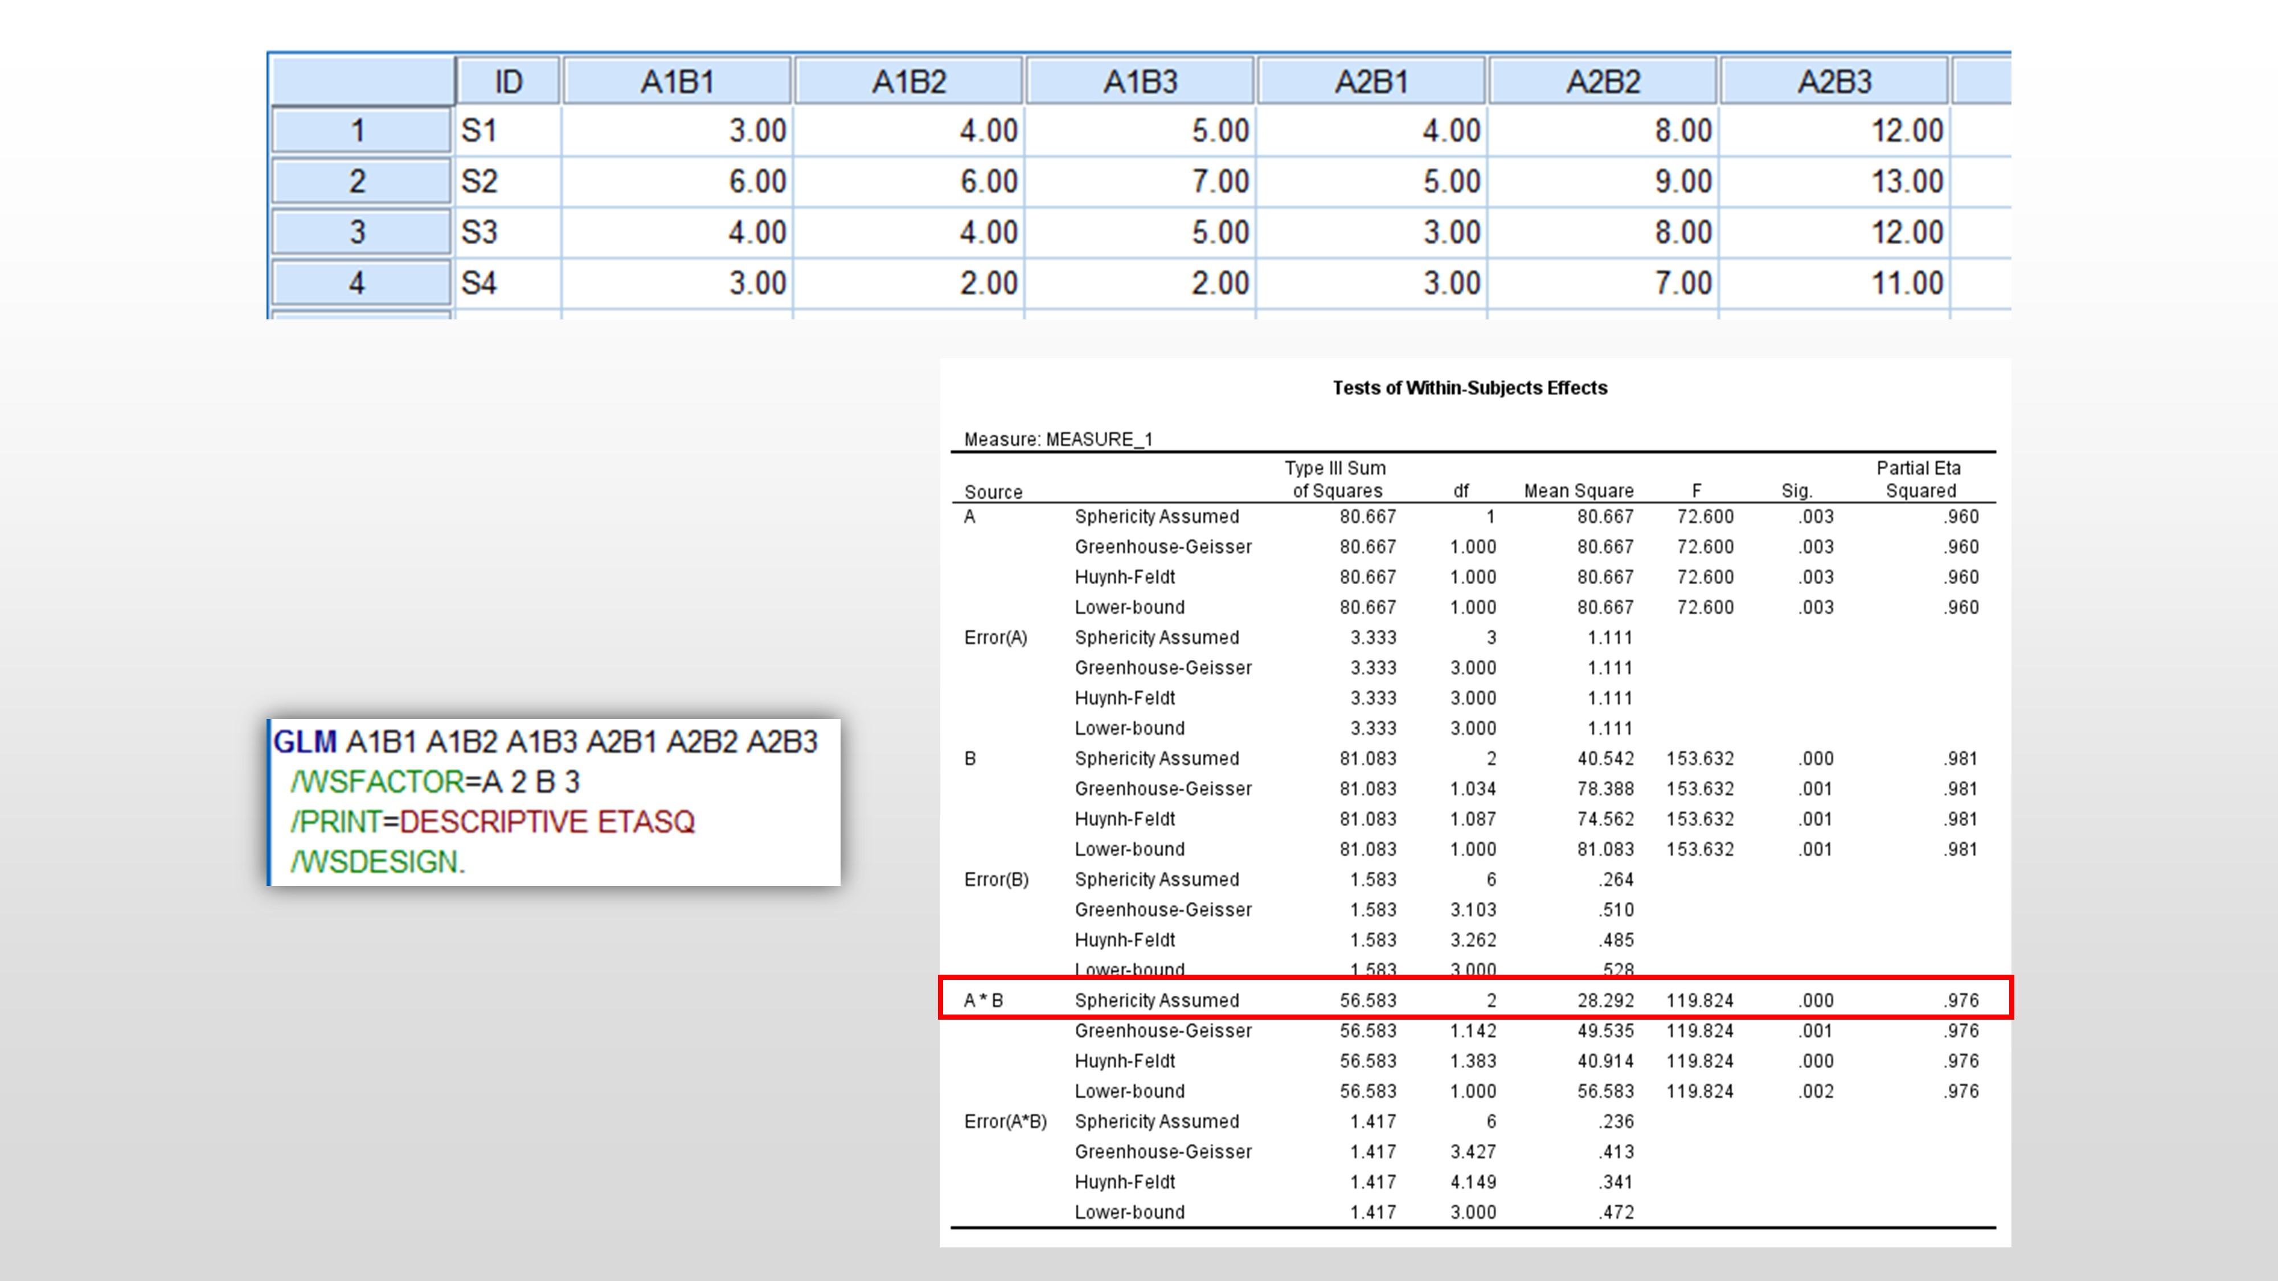2278x1281 pixels.
Task: Click the A1B3 column header
Action: [x=1140, y=81]
